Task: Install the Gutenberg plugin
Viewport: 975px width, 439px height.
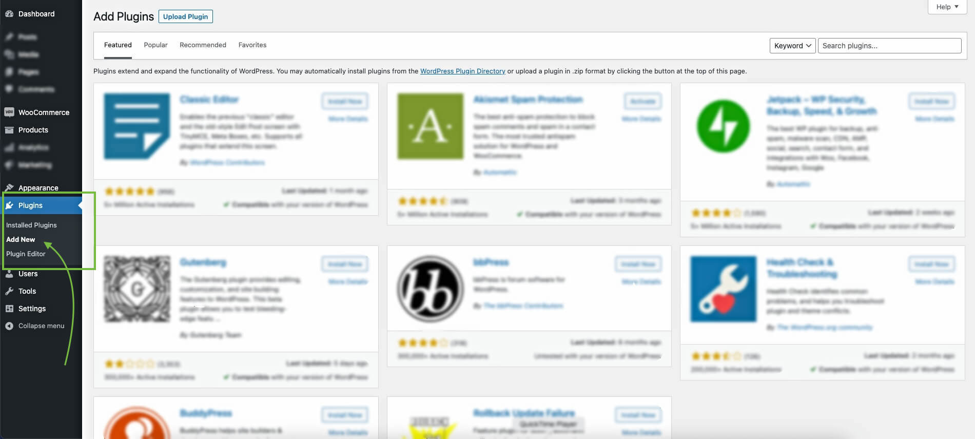Action: (x=345, y=264)
